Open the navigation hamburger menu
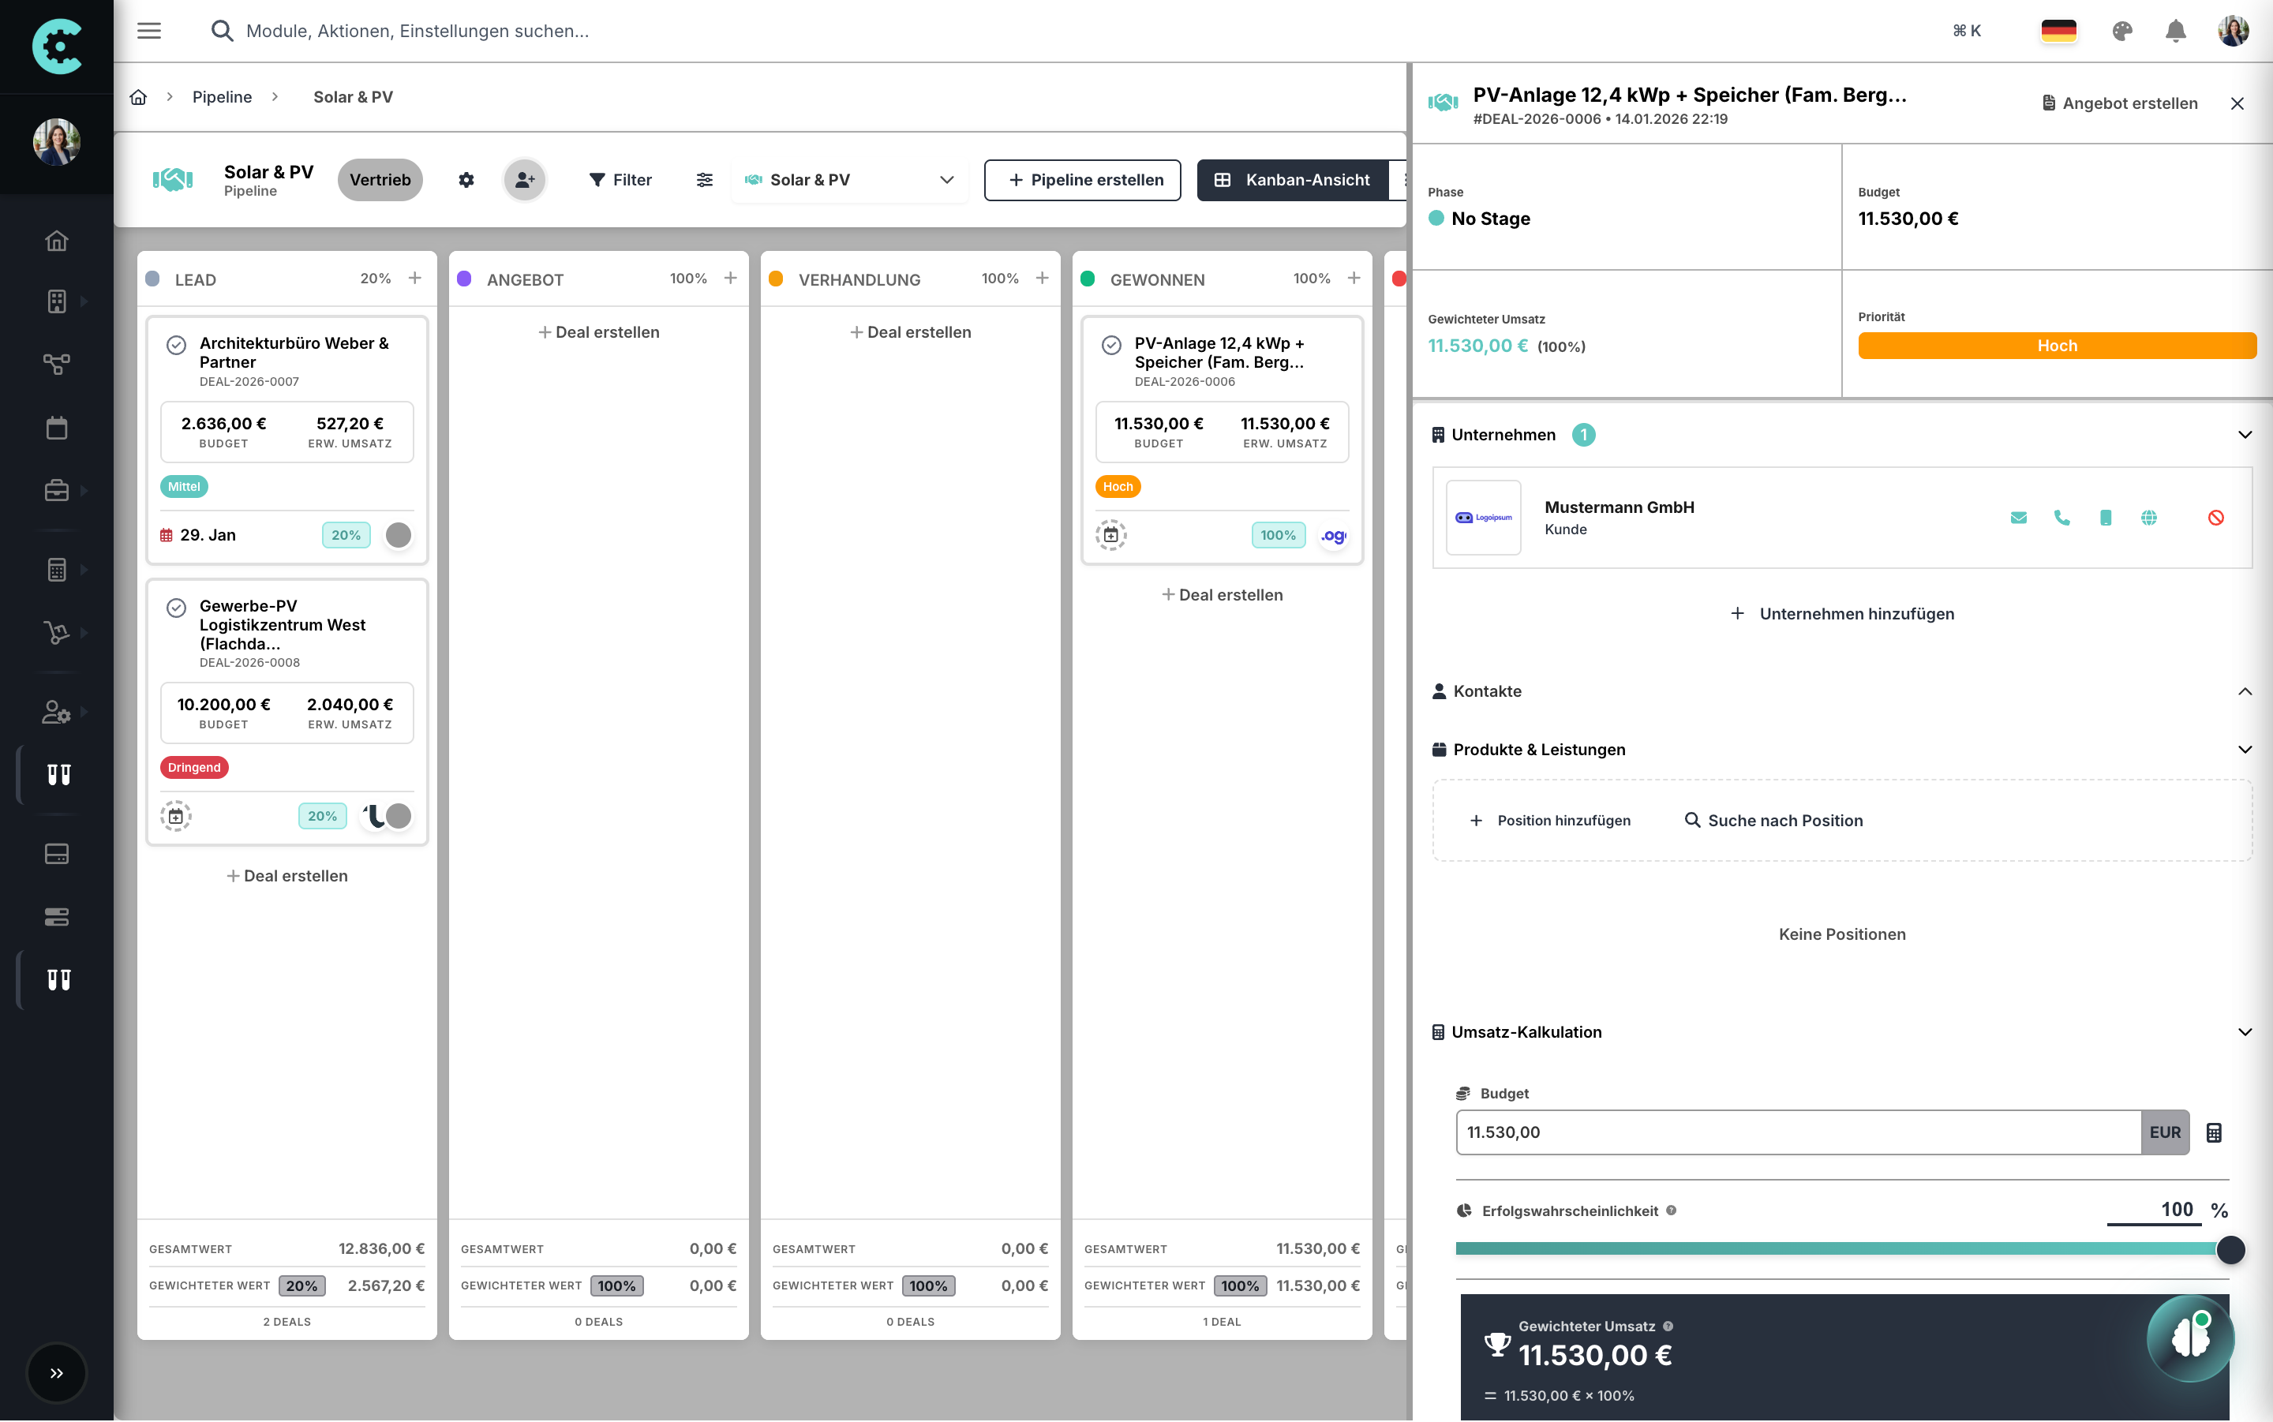The image size is (2273, 1422). [x=148, y=30]
